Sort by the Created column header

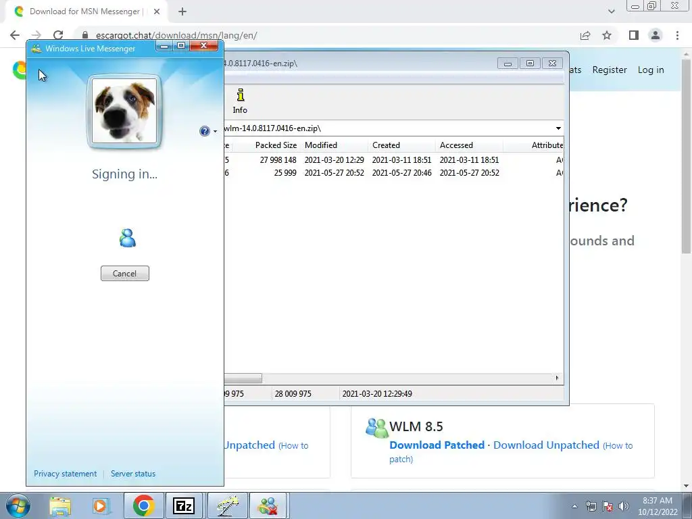tap(386, 145)
